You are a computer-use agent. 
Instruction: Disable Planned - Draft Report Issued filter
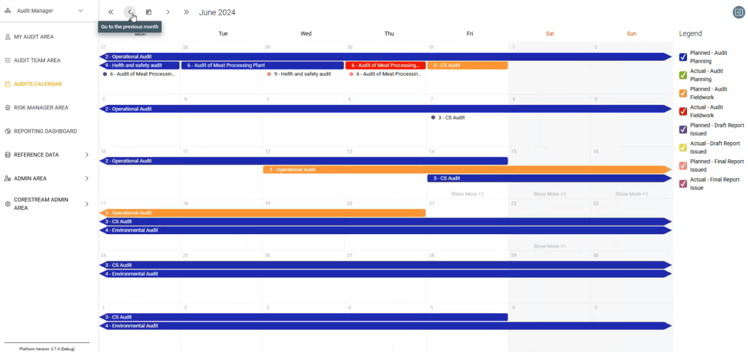point(682,130)
